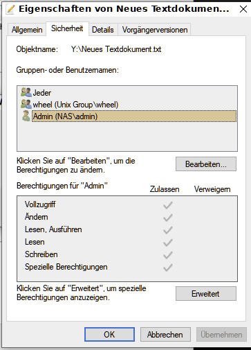Click the Vollzugriff Zulassen checkmark
The image size is (251, 350).
(x=168, y=205)
